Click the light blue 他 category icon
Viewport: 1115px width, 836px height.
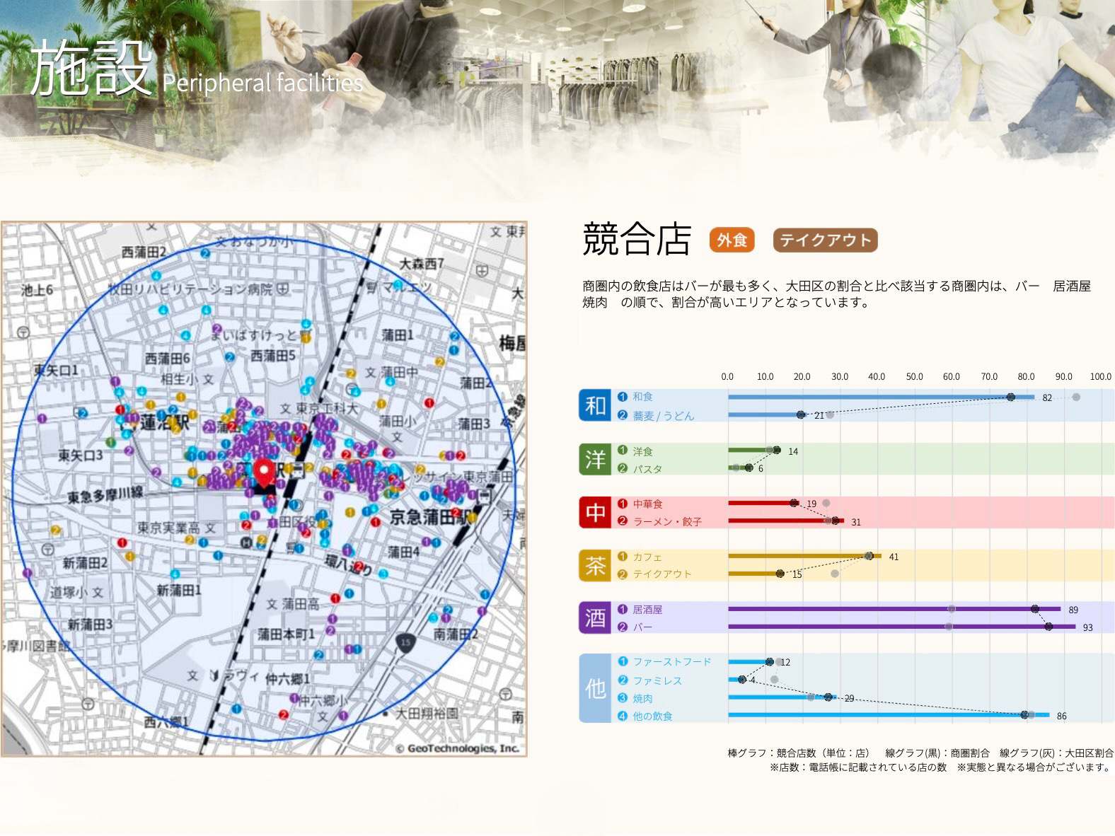pyautogui.click(x=594, y=688)
